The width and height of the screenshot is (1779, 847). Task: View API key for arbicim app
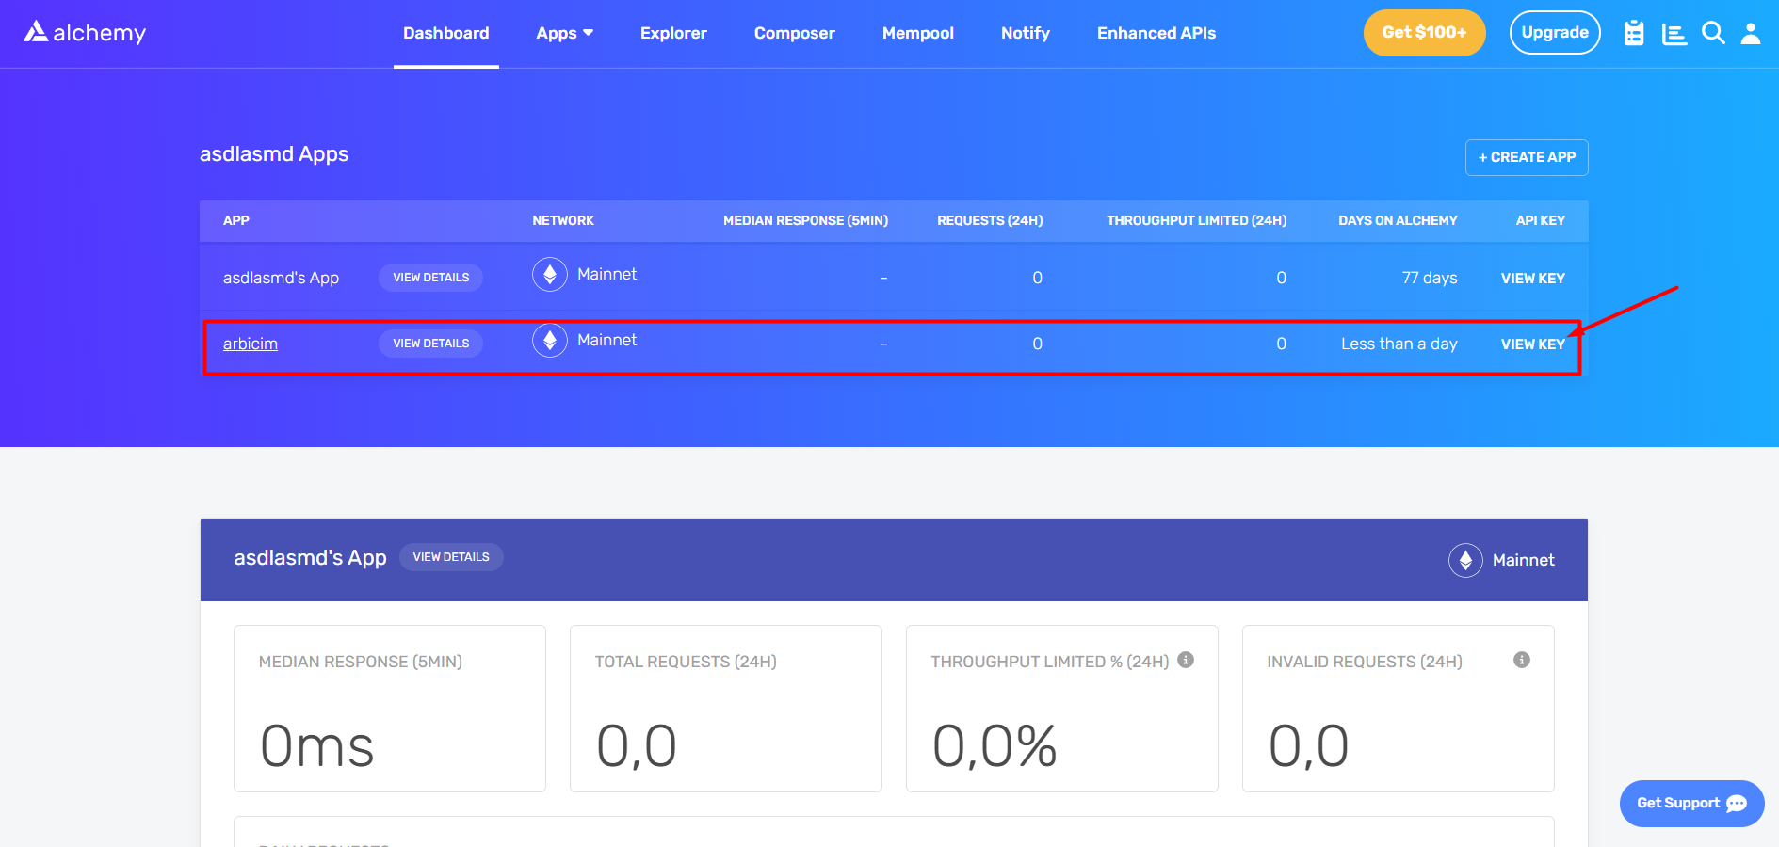coord(1532,344)
